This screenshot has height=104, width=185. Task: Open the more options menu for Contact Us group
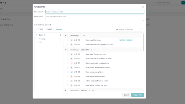pos(95,50)
